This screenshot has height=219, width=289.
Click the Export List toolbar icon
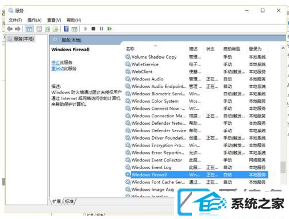56,29
